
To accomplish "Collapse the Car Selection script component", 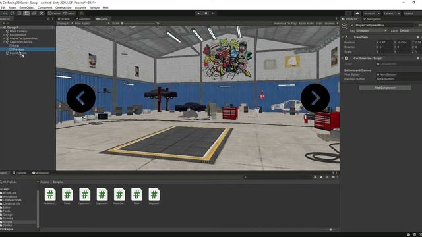I will [343, 59].
